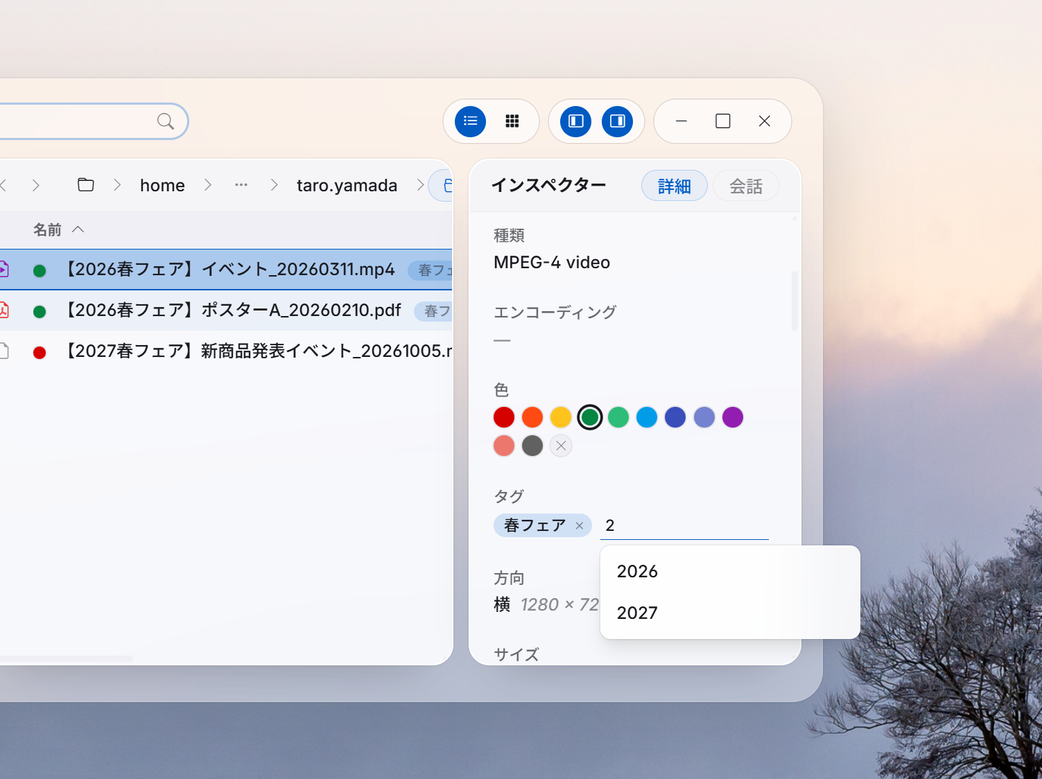Screen dimensions: 1042x779
Task: Pick the gray color swatch
Action: 532,446
